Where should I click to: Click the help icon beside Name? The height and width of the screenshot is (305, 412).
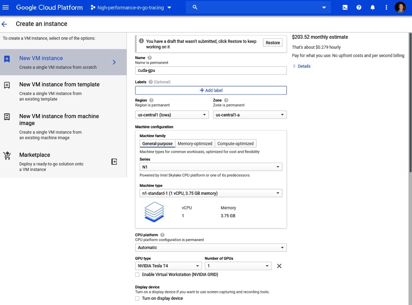[x=150, y=58]
